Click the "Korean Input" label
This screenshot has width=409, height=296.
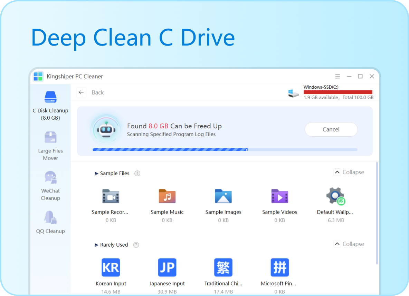click(x=111, y=284)
